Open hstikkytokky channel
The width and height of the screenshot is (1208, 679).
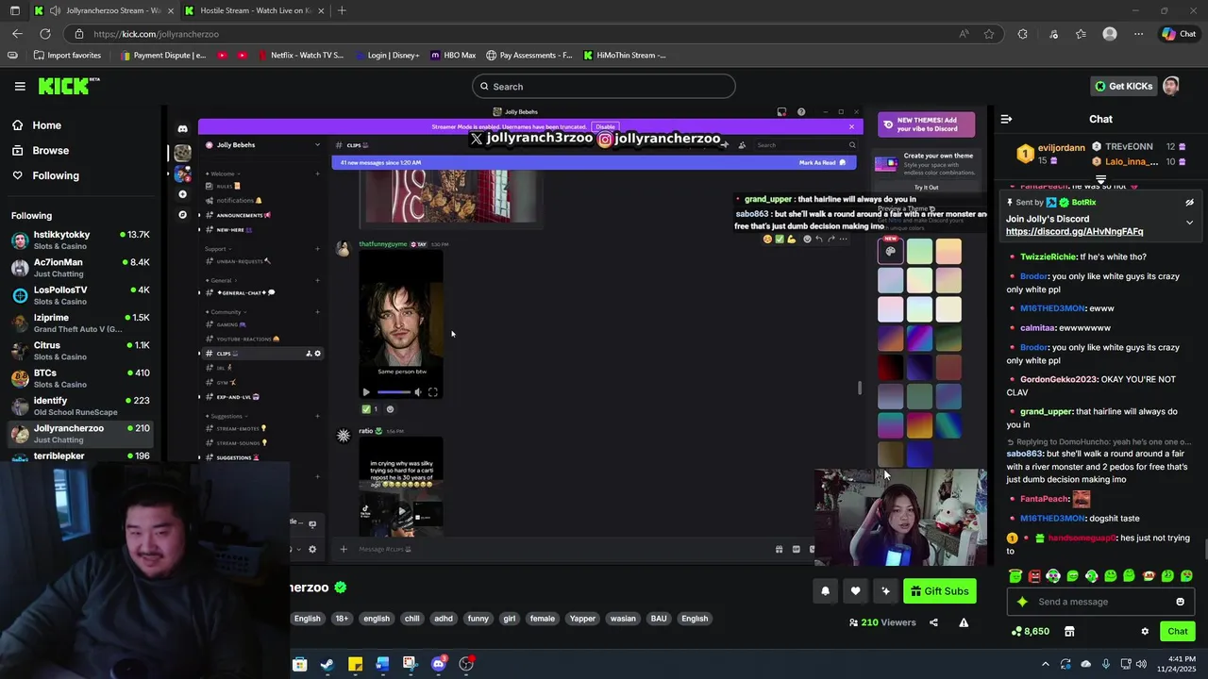point(80,240)
